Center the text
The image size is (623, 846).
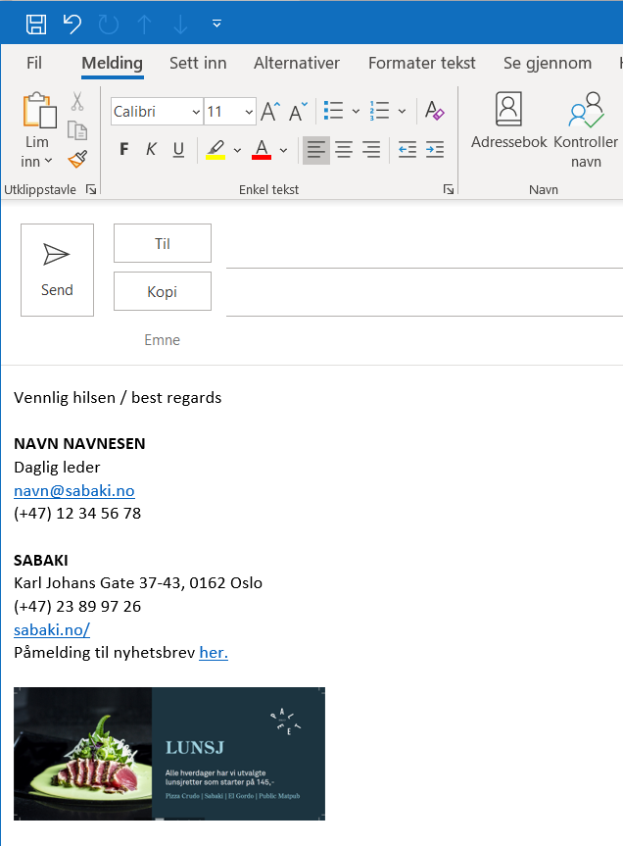(x=344, y=149)
